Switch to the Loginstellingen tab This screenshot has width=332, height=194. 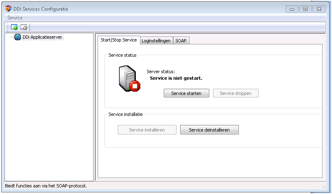pos(156,41)
